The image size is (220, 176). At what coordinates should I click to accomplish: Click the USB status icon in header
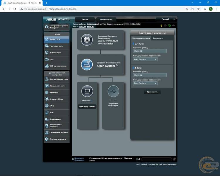click(x=174, y=26)
